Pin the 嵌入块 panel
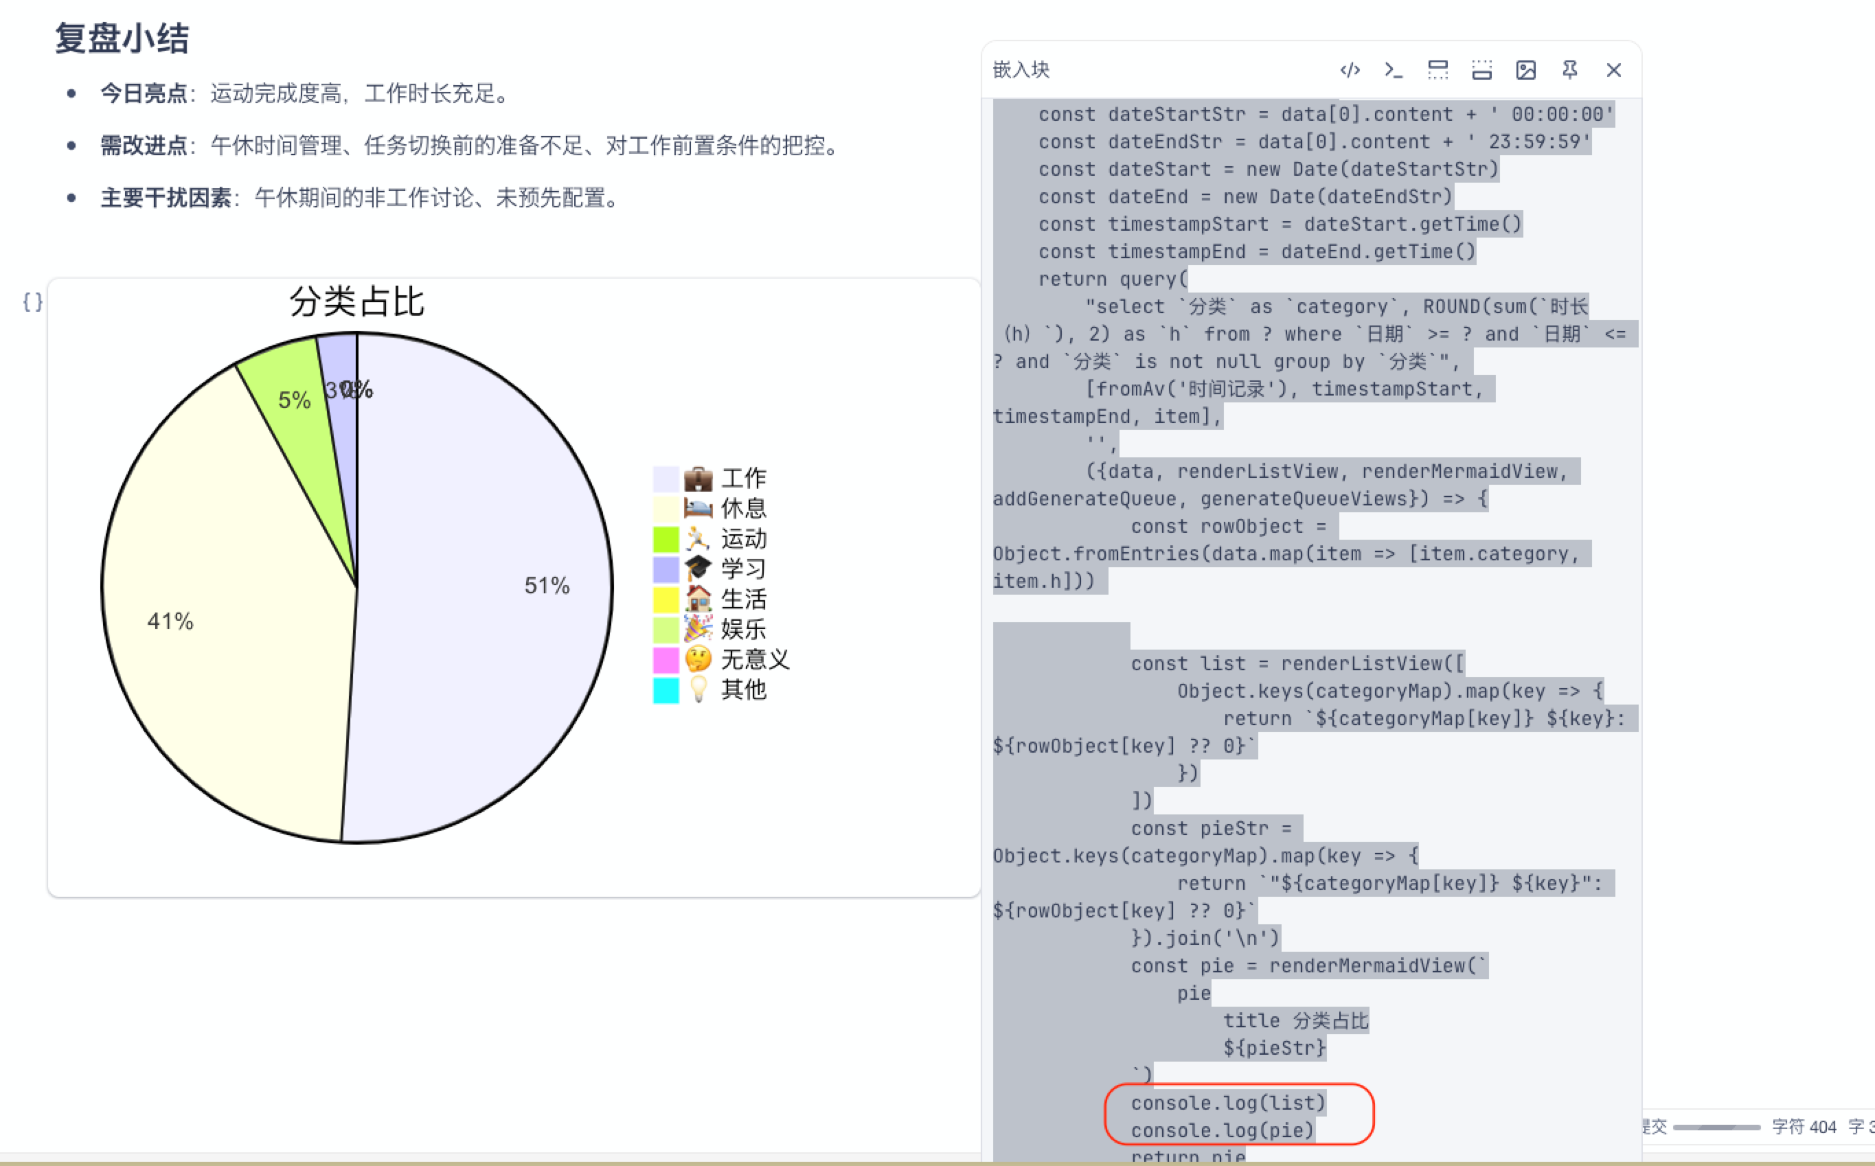 (x=1569, y=69)
